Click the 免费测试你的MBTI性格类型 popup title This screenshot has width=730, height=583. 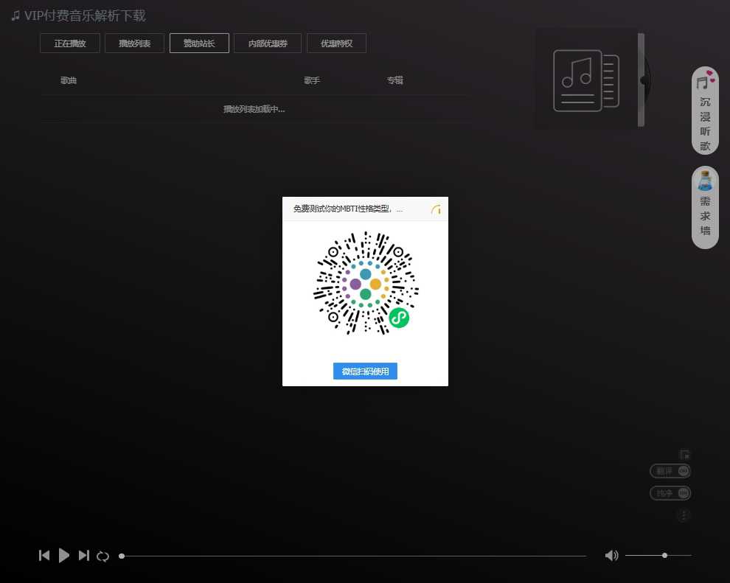click(x=348, y=209)
